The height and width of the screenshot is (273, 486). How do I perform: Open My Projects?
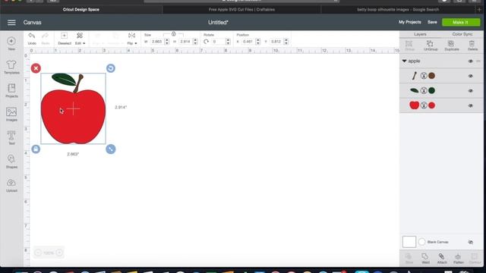coord(410,22)
